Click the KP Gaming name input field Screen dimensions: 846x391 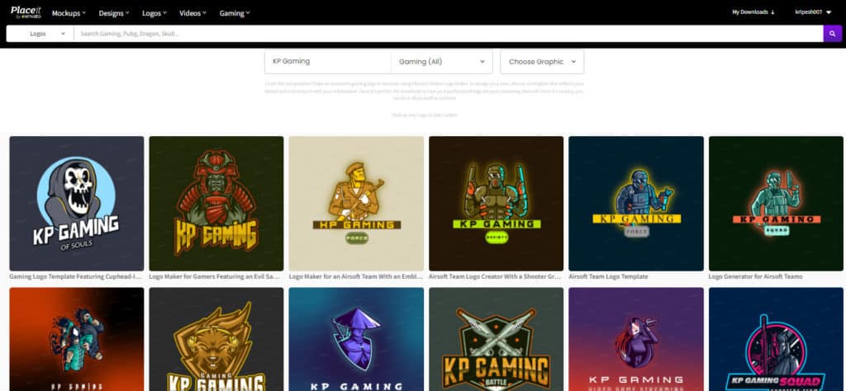tap(327, 61)
